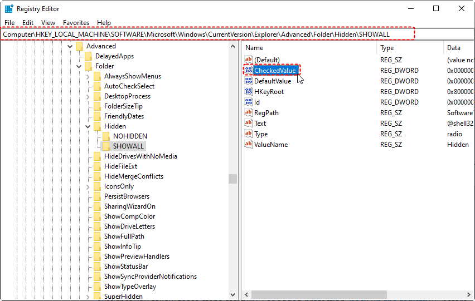
Task: Click the ValueName string value icon
Action: click(249, 144)
